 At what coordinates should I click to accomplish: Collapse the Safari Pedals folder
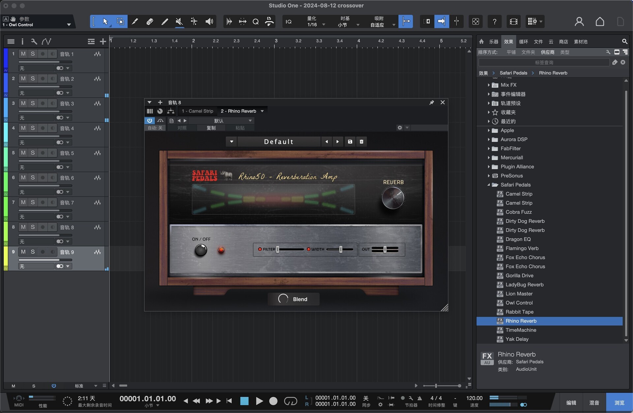(489, 185)
